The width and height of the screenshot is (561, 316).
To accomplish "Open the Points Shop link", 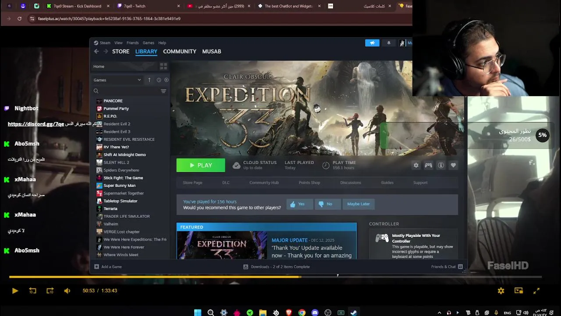I will tap(309, 183).
